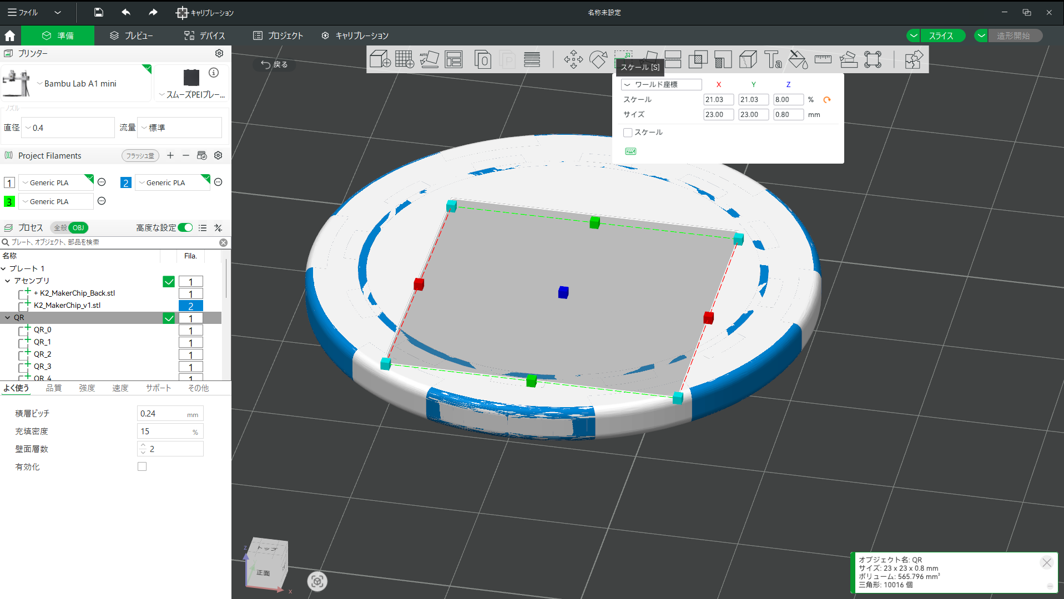
Task: Open the ファイル menu
Action: [23, 12]
